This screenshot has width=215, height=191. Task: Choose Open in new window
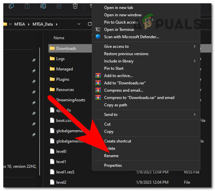click(x=146, y=15)
